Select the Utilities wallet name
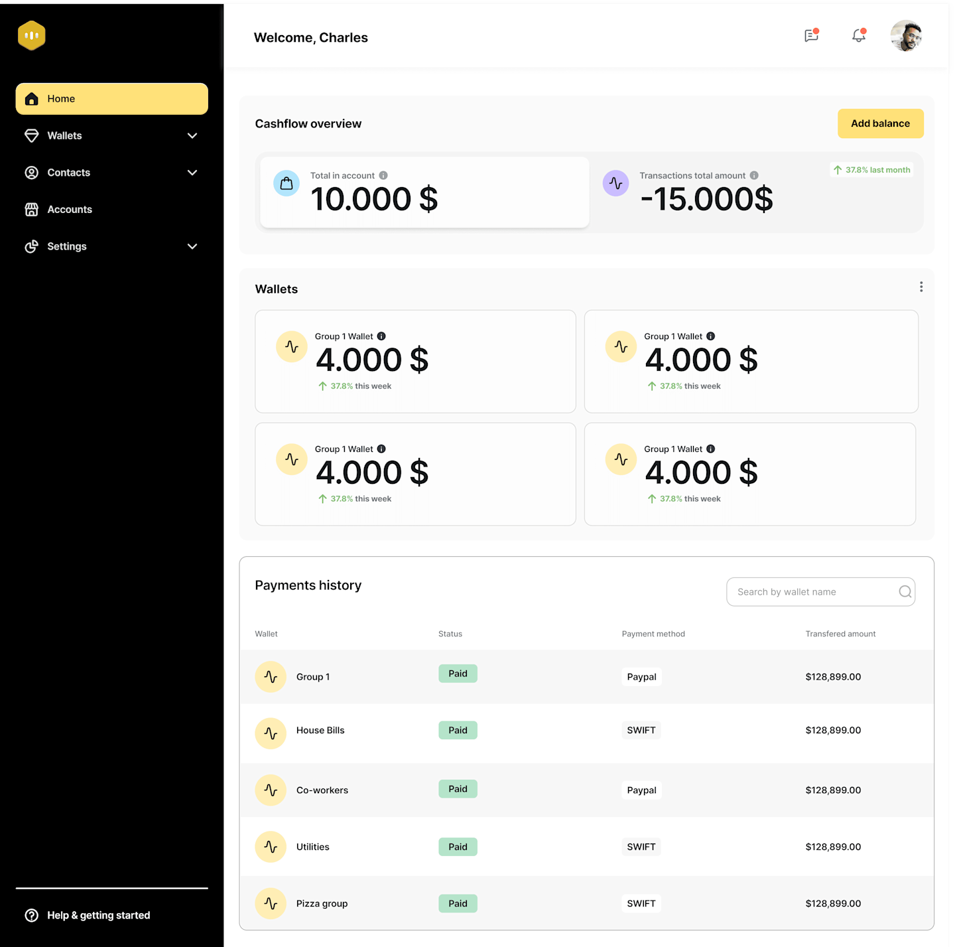Viewport: 955px width, 947px height. [x=313, y=847]
